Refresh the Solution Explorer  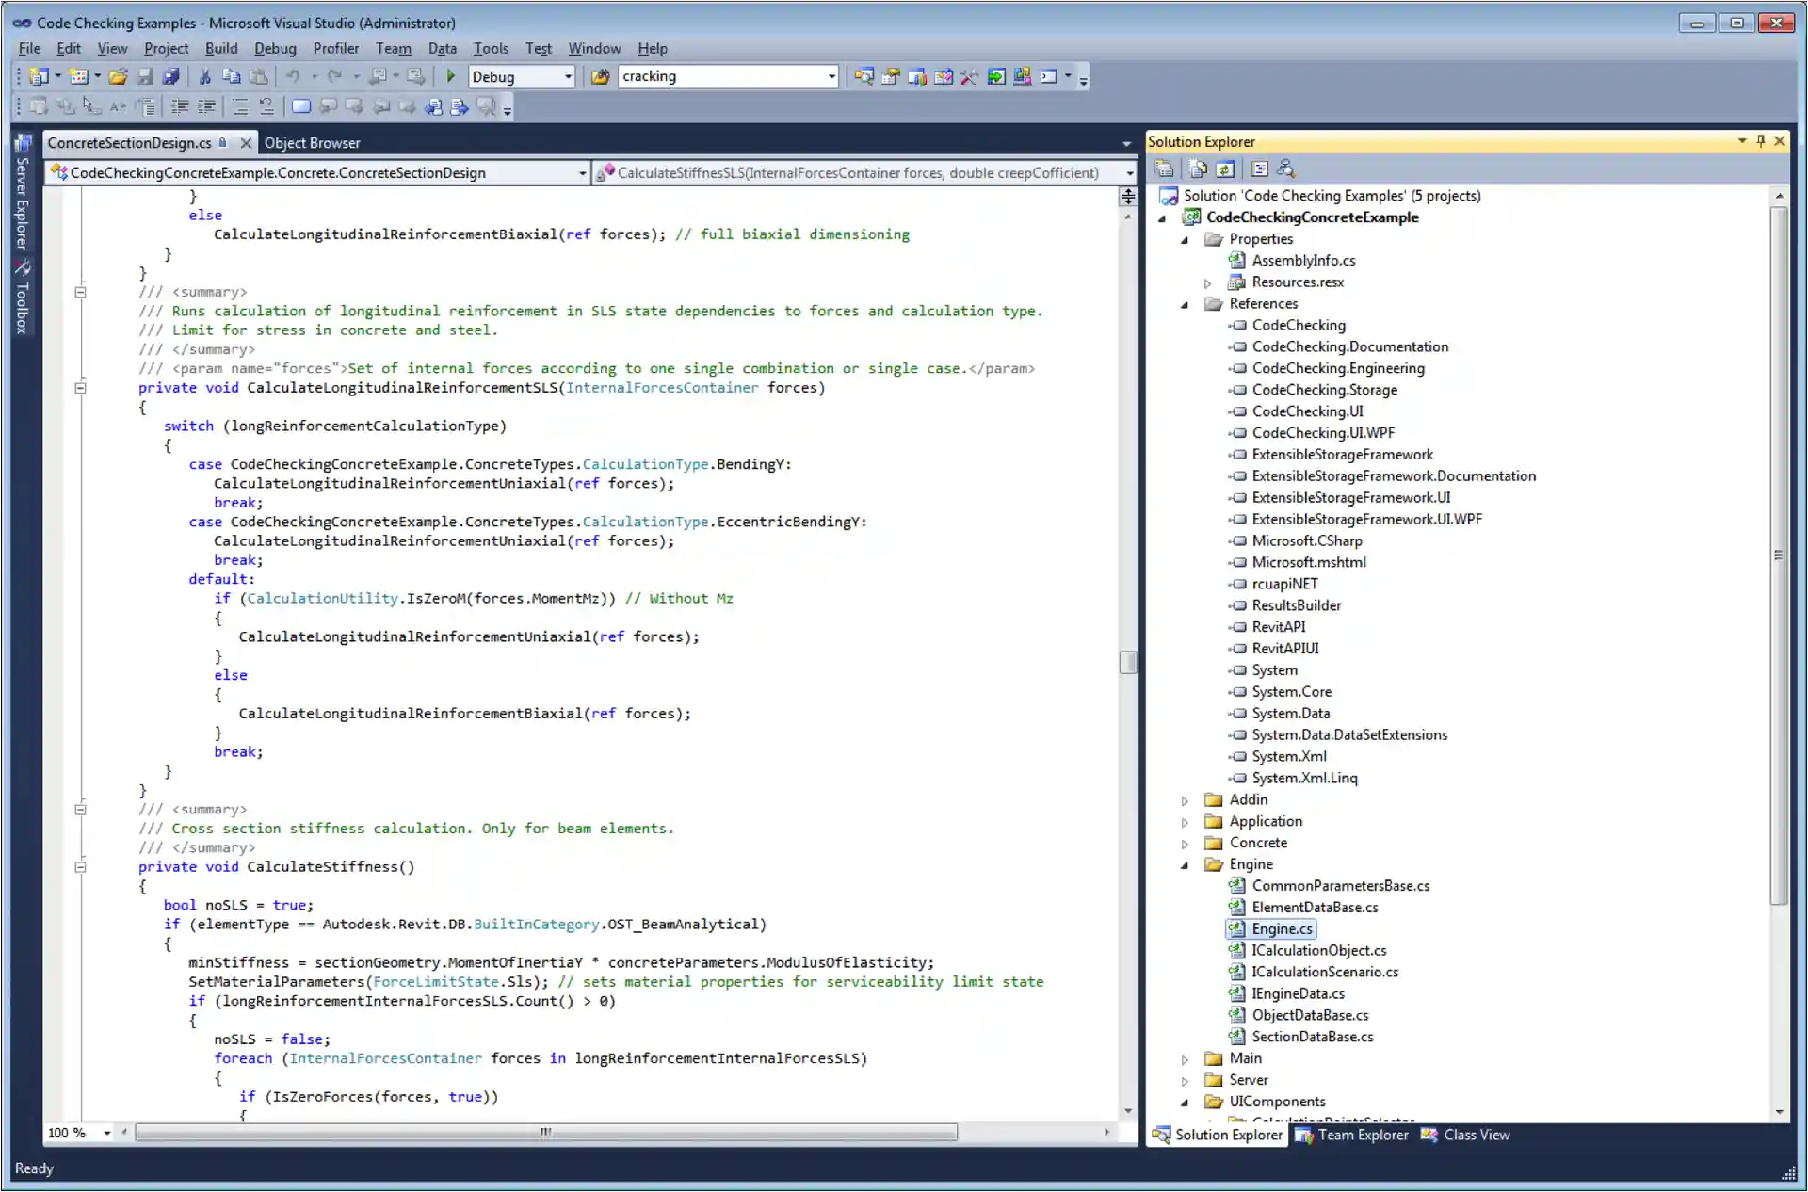[x=1225, y=169]
